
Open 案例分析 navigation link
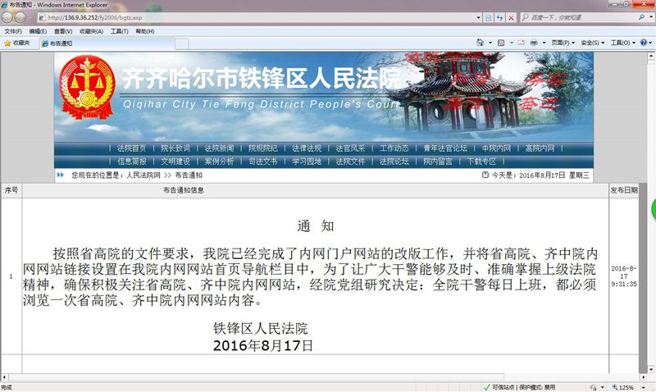[219, 162]
